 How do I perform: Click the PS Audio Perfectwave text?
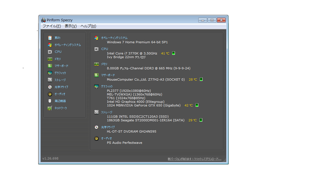pos(125,143)
